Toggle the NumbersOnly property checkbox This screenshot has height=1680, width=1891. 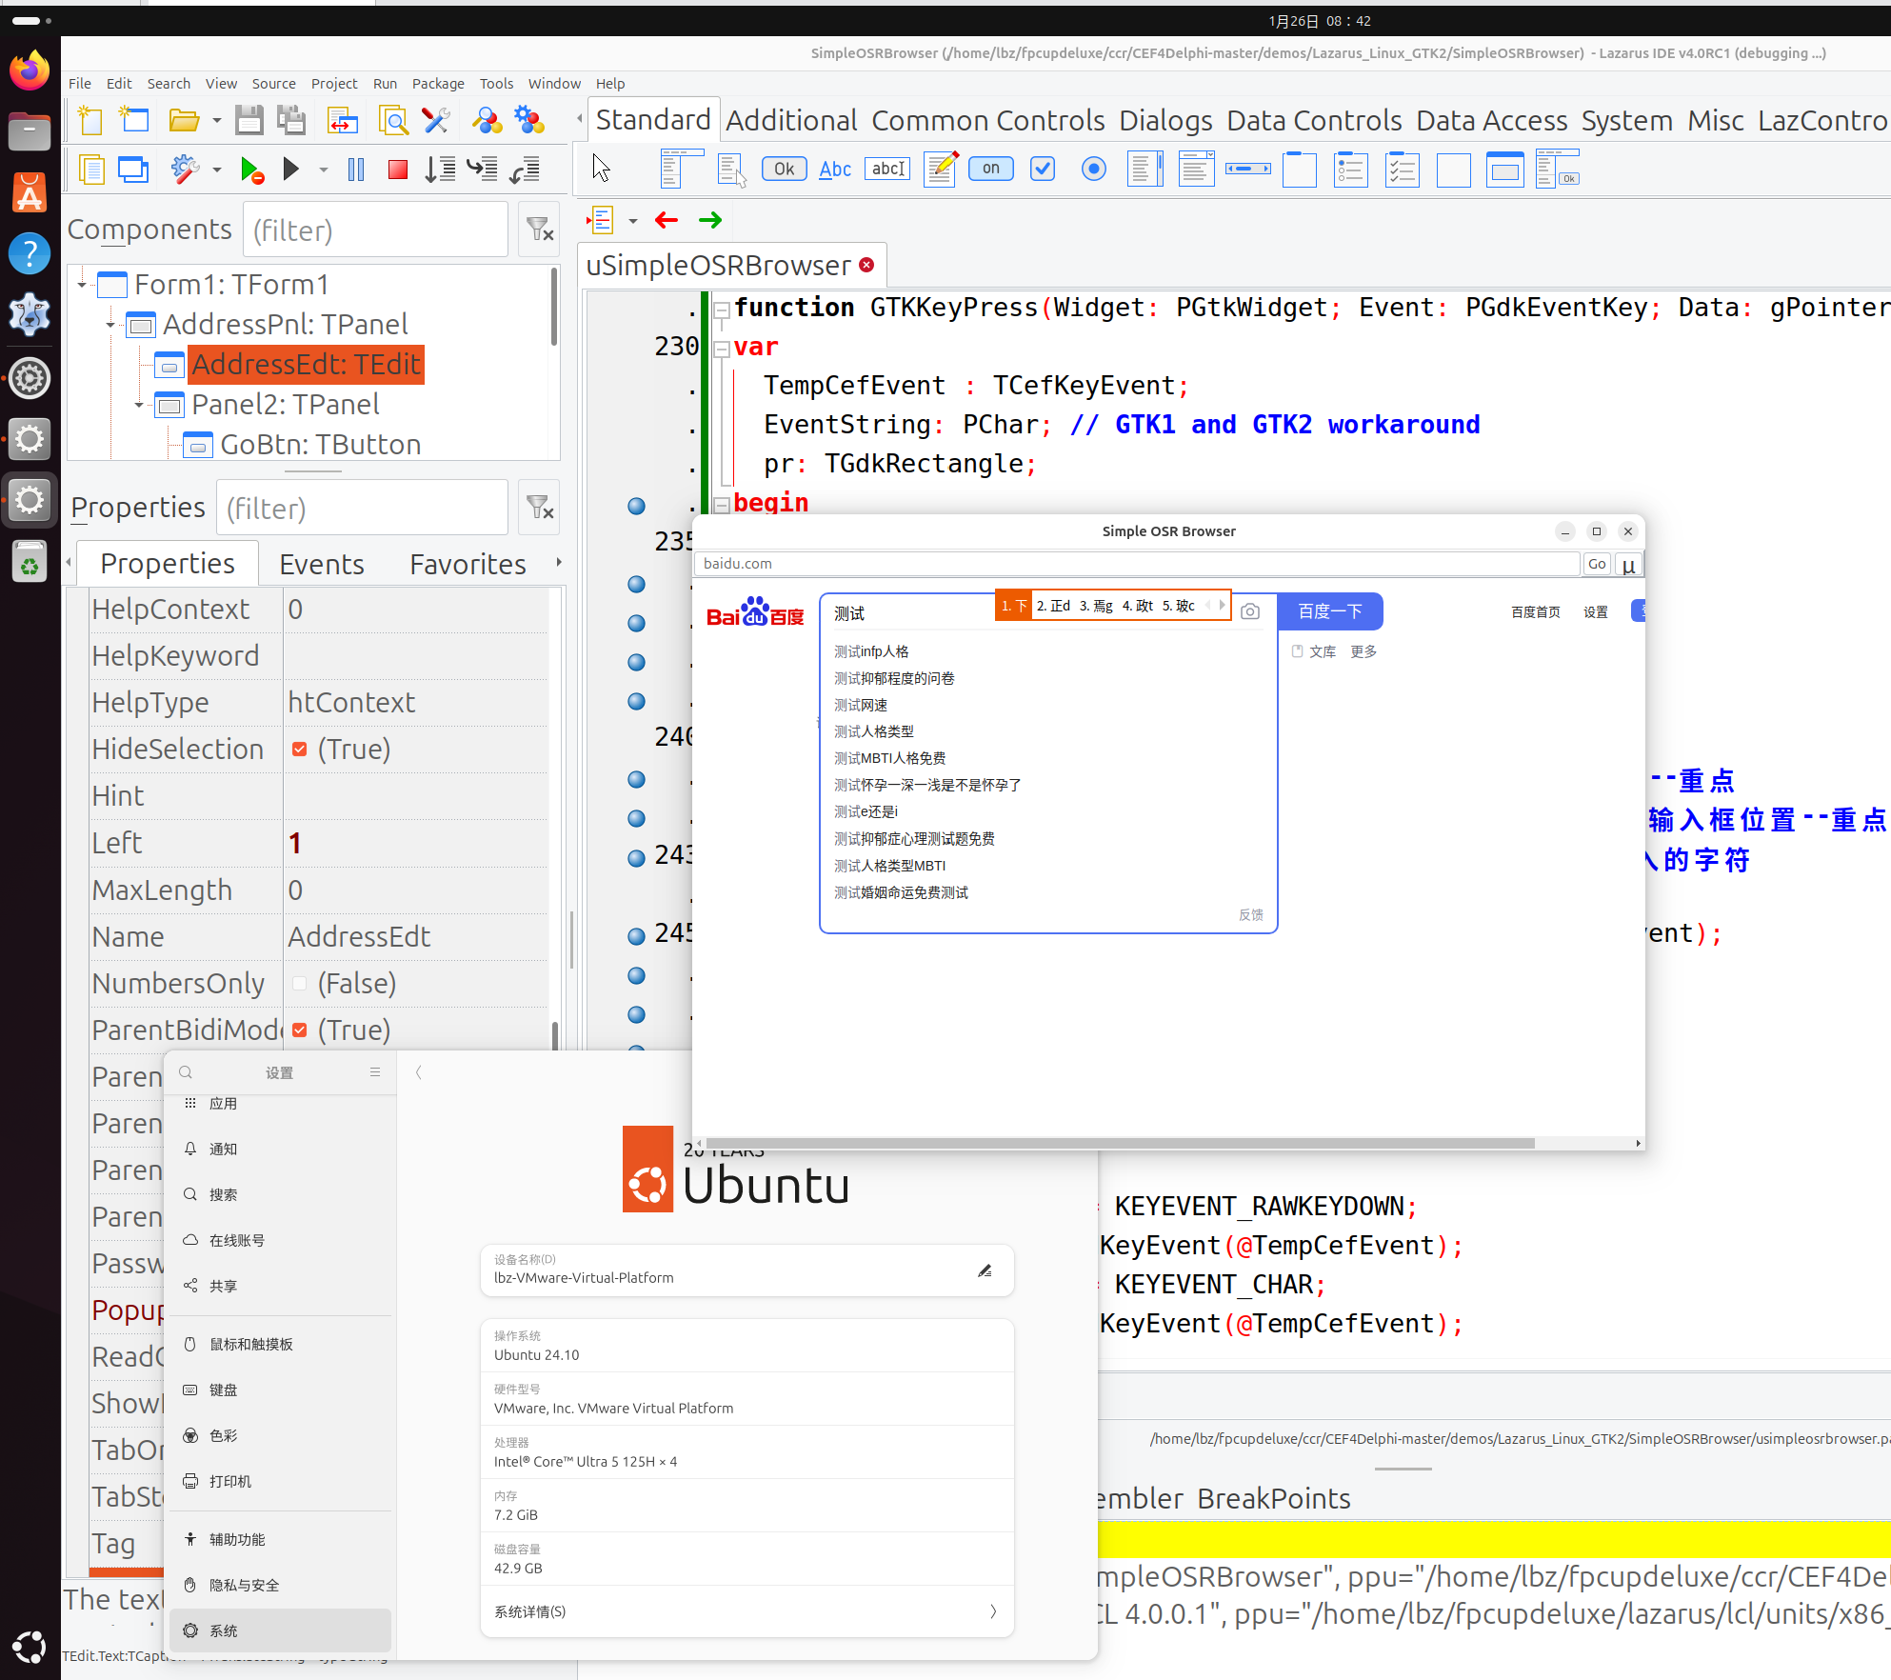click(x=300, y=984)
